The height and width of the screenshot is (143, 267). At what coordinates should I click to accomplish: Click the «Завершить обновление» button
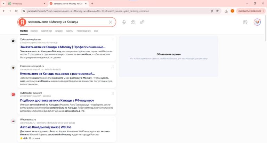pos(249,11)
